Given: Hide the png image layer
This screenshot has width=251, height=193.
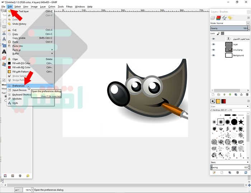Looking at the screenshot, I should 213,50.
